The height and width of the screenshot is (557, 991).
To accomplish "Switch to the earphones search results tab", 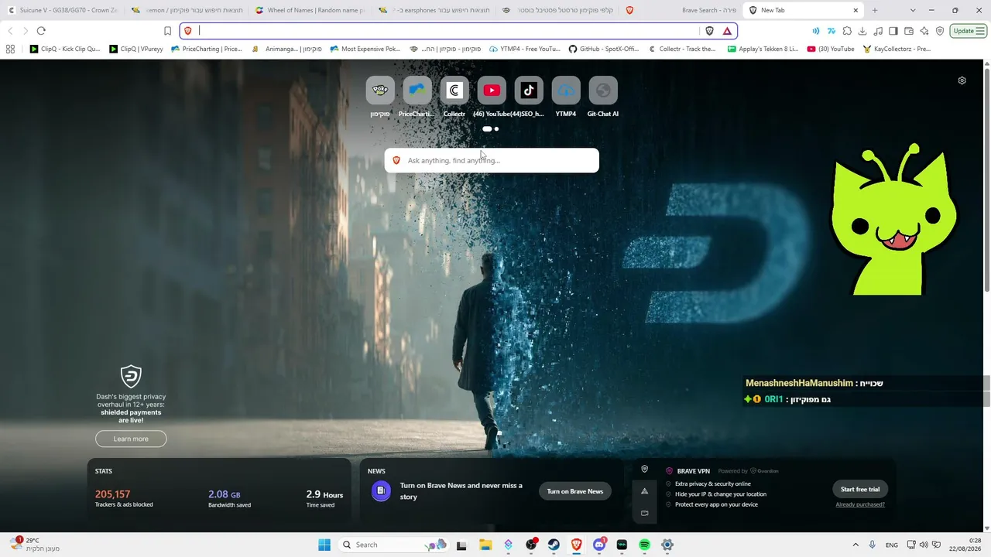I will 434,10.
